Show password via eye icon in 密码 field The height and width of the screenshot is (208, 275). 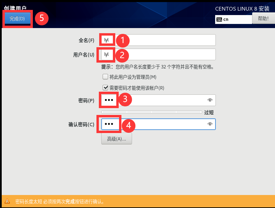click(x=210, y=100)
